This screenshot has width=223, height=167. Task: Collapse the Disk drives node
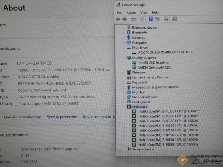pos(124,48)
